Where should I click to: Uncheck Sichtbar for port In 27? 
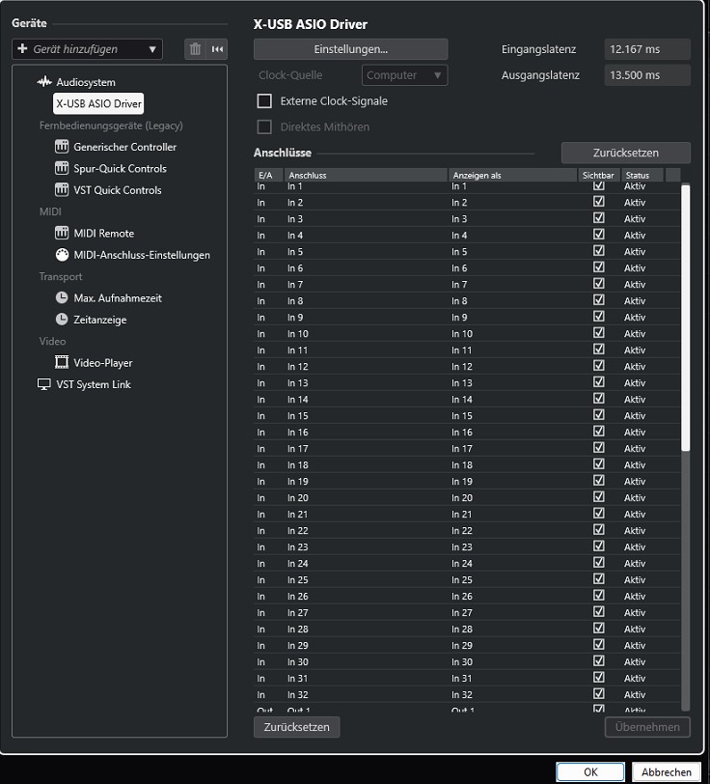click(x=598, y=611)
